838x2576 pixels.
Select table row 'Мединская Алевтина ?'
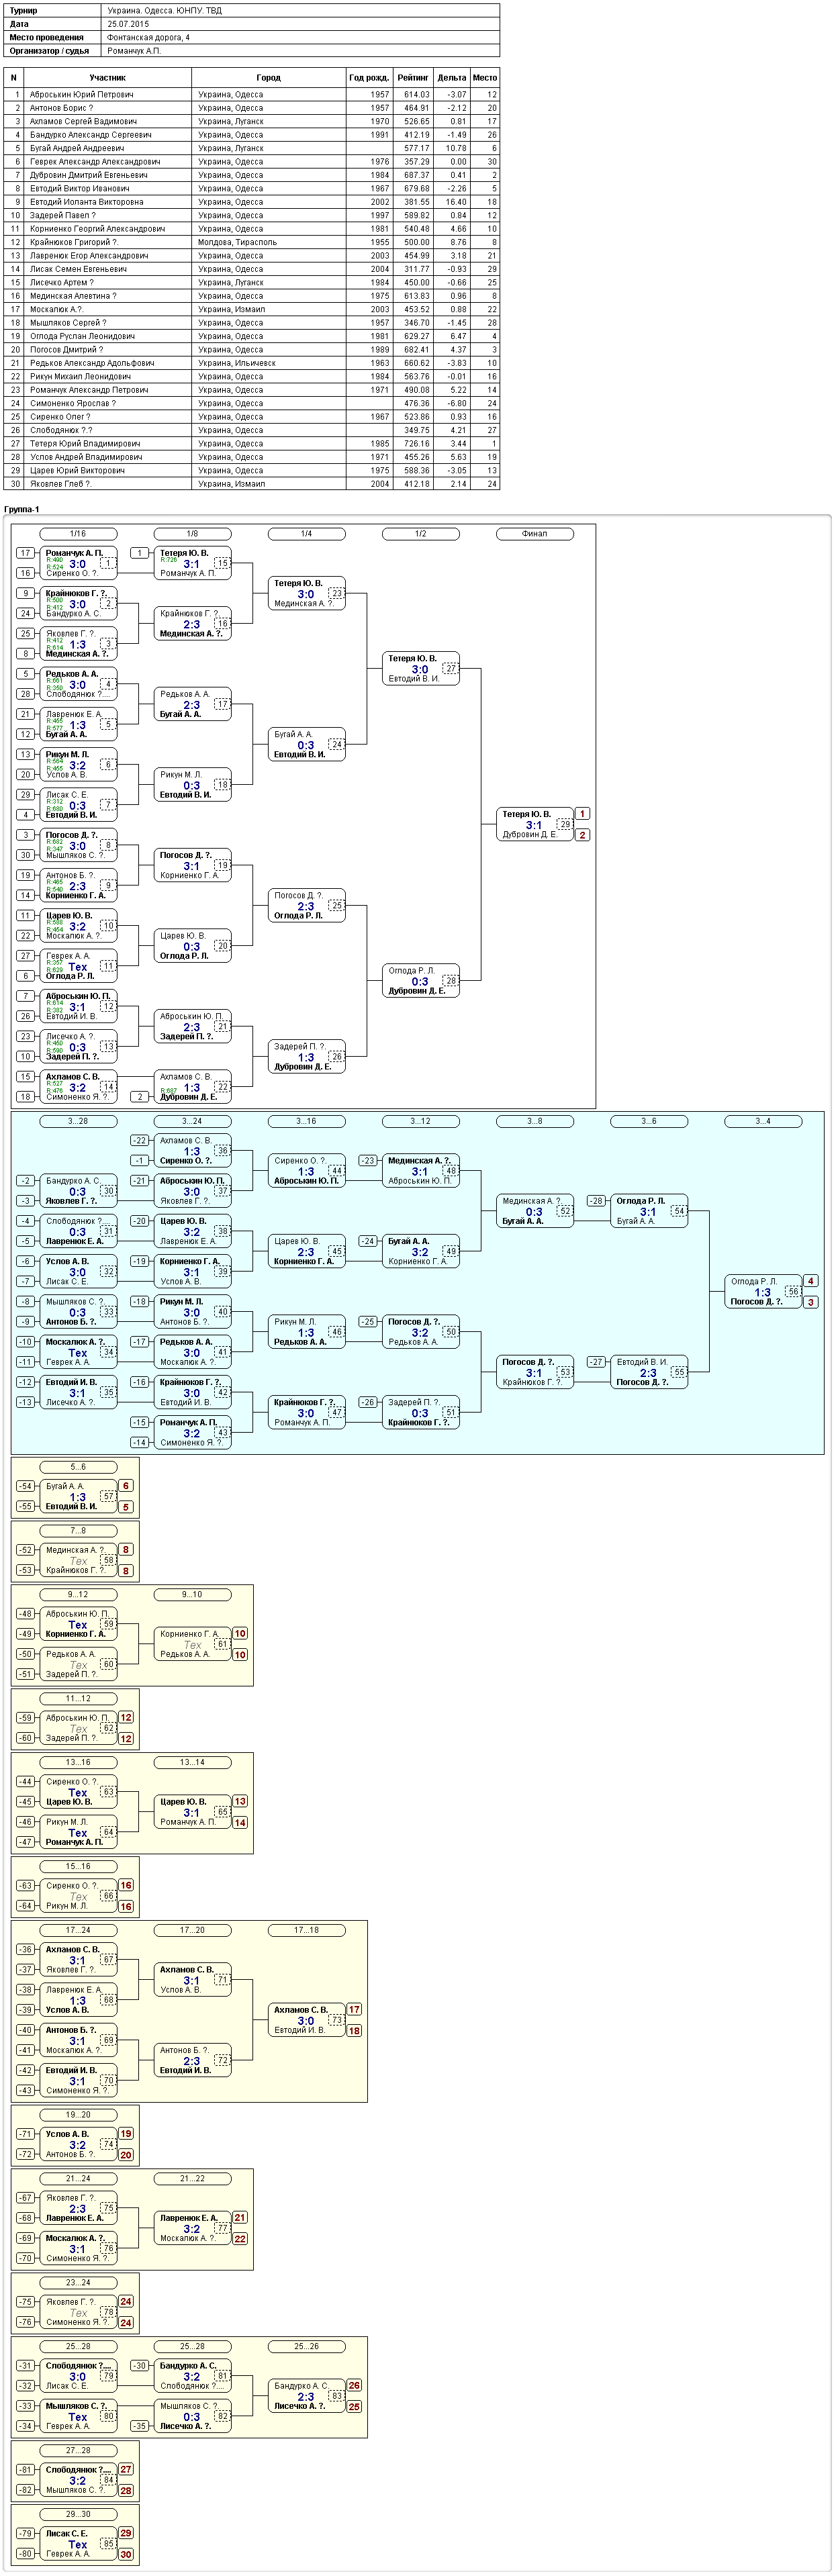point(252,296)
